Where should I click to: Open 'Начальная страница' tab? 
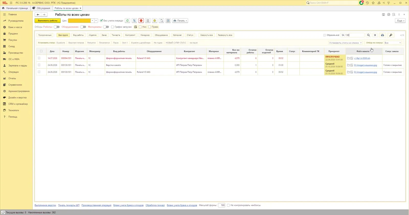coord(15,8)
